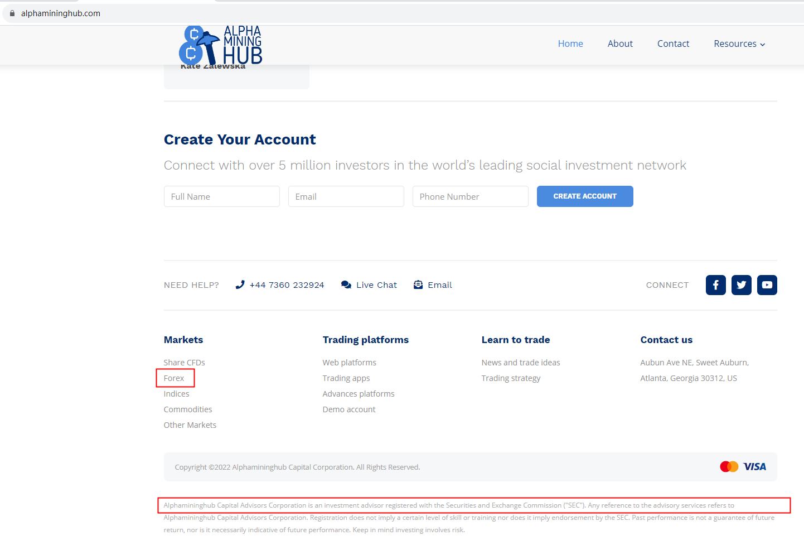Click the Contact us footer heading
This screenshot has width=804, height=545.
click(666, 340)
